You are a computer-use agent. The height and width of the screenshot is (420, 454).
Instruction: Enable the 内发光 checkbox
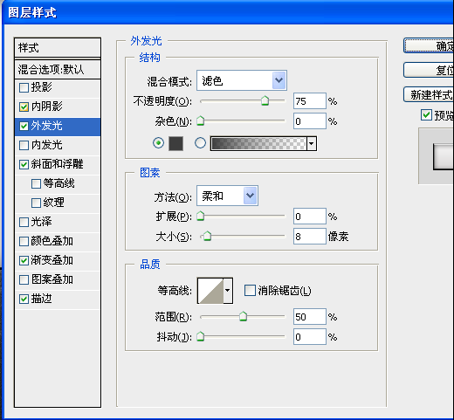(x=24, y=145)
